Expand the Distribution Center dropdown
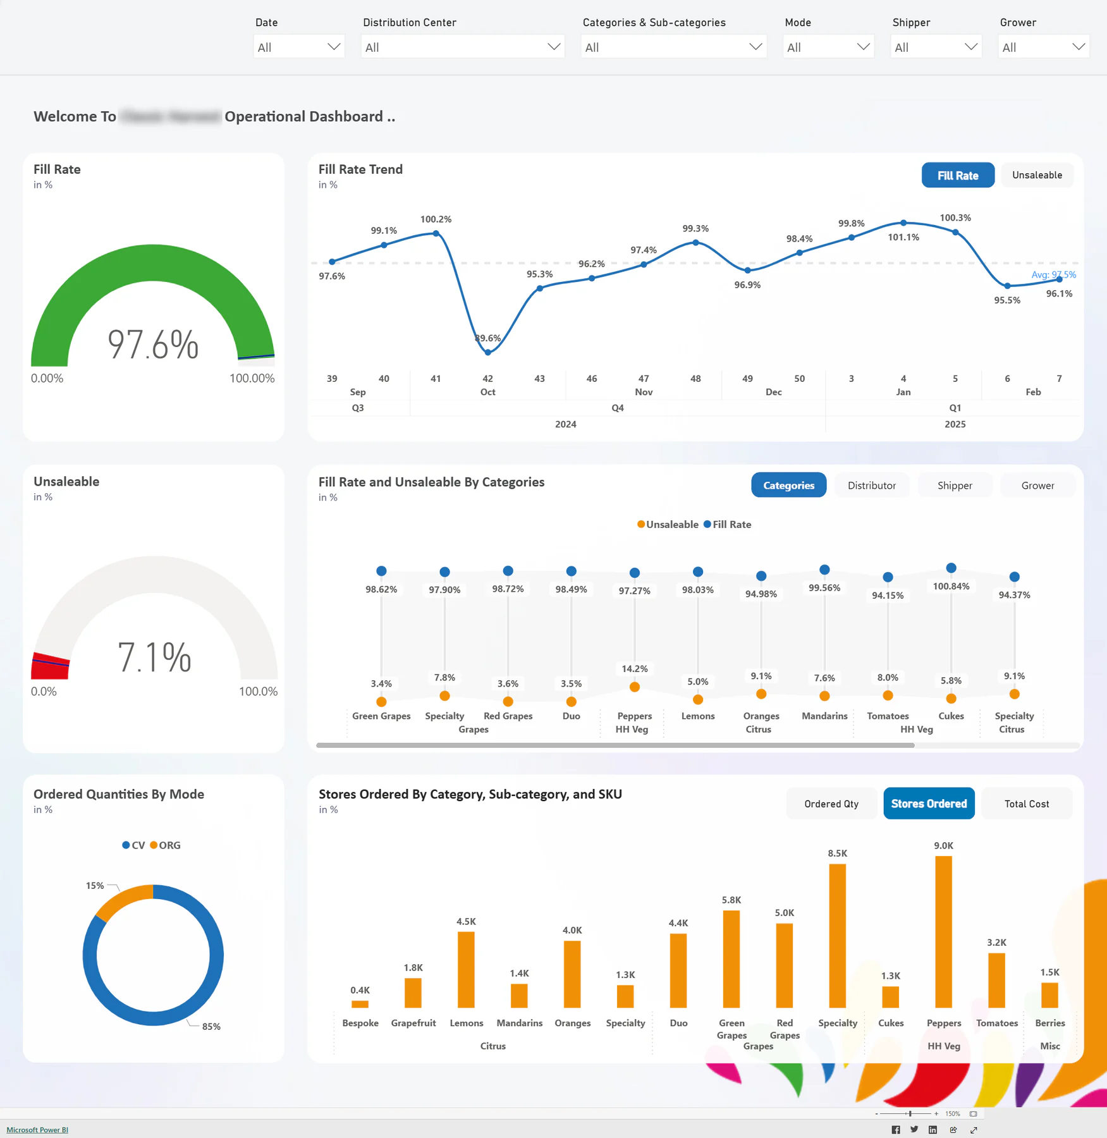1107x1138 pixels. (x=463, y=47)
